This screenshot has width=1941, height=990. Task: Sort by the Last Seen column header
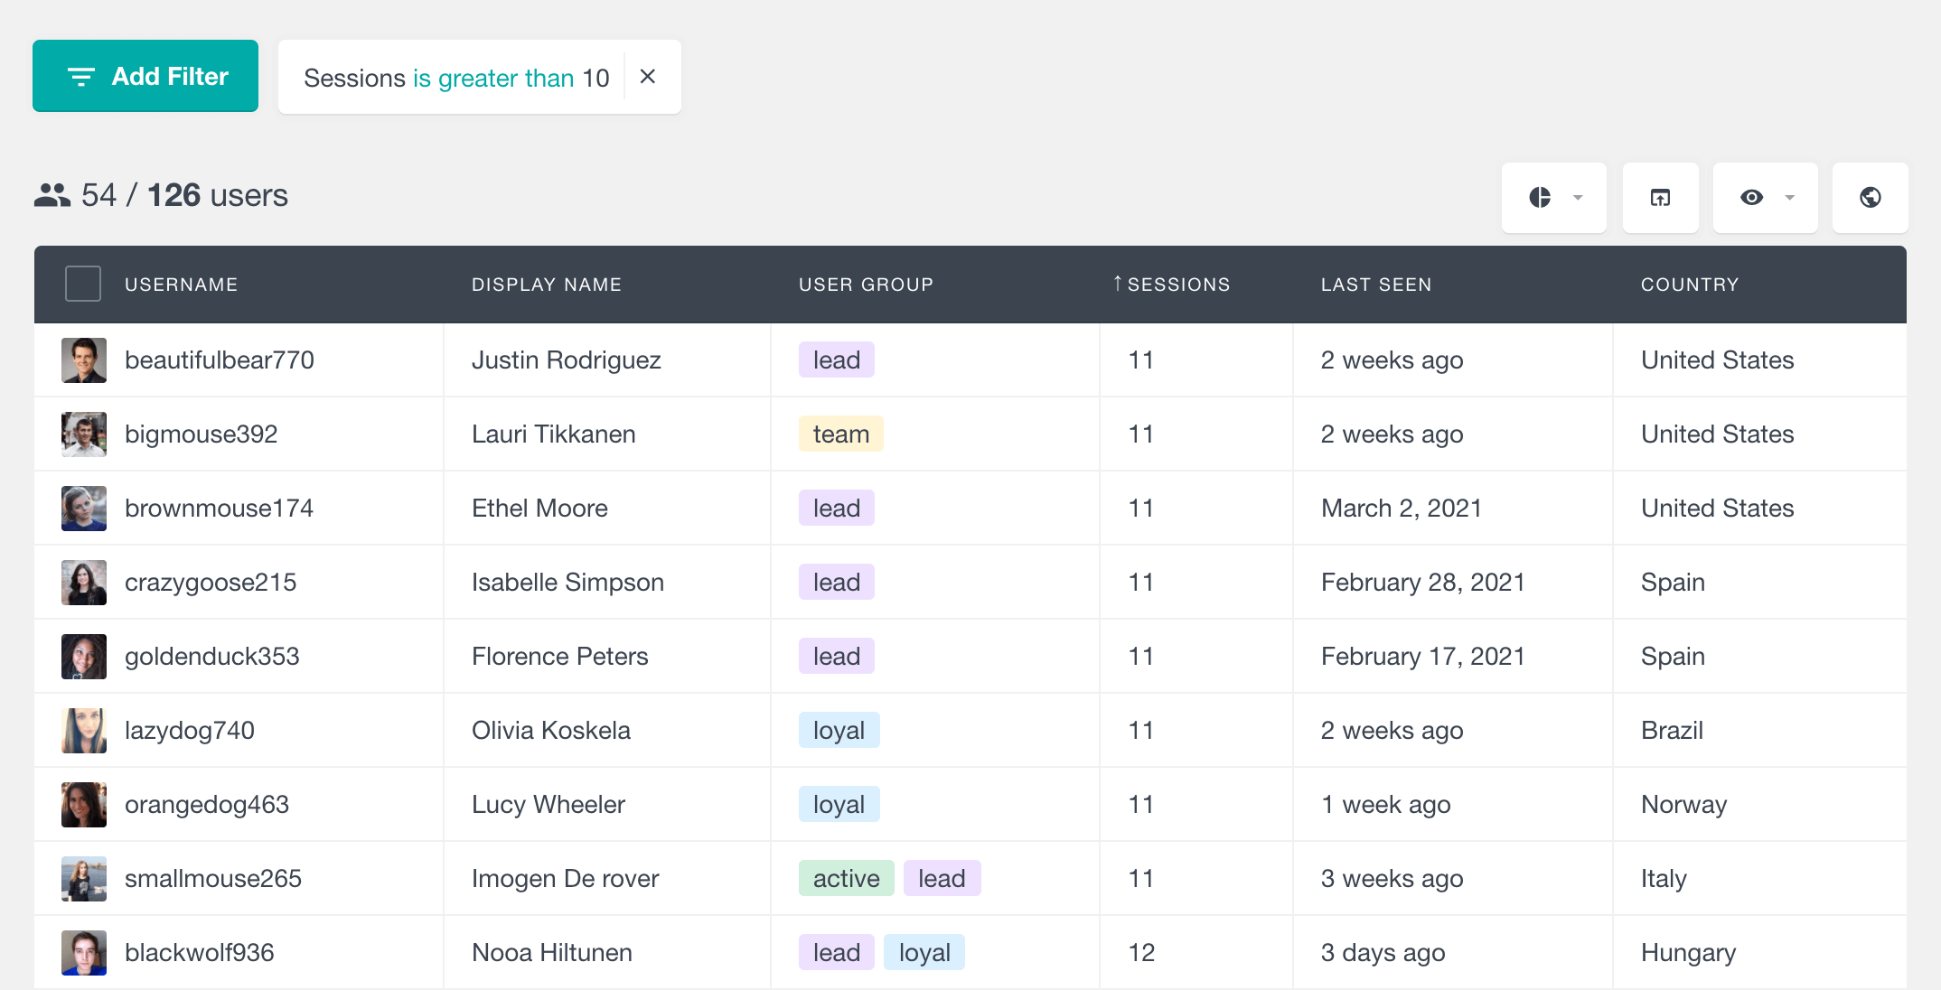click(x=1376, y=285)
